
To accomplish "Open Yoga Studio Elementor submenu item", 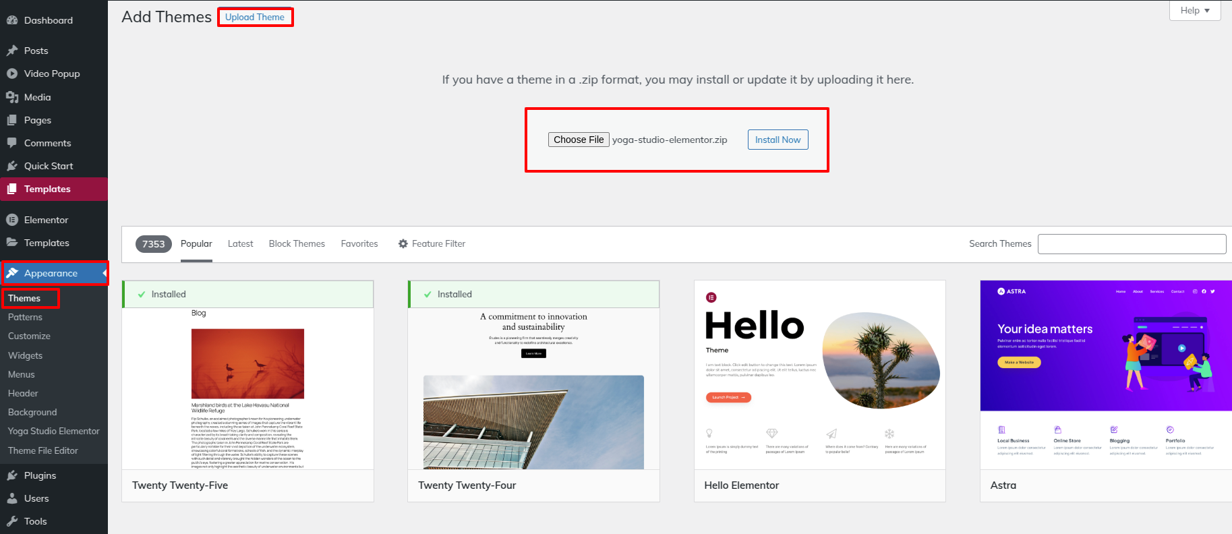I will pos(54,431).
